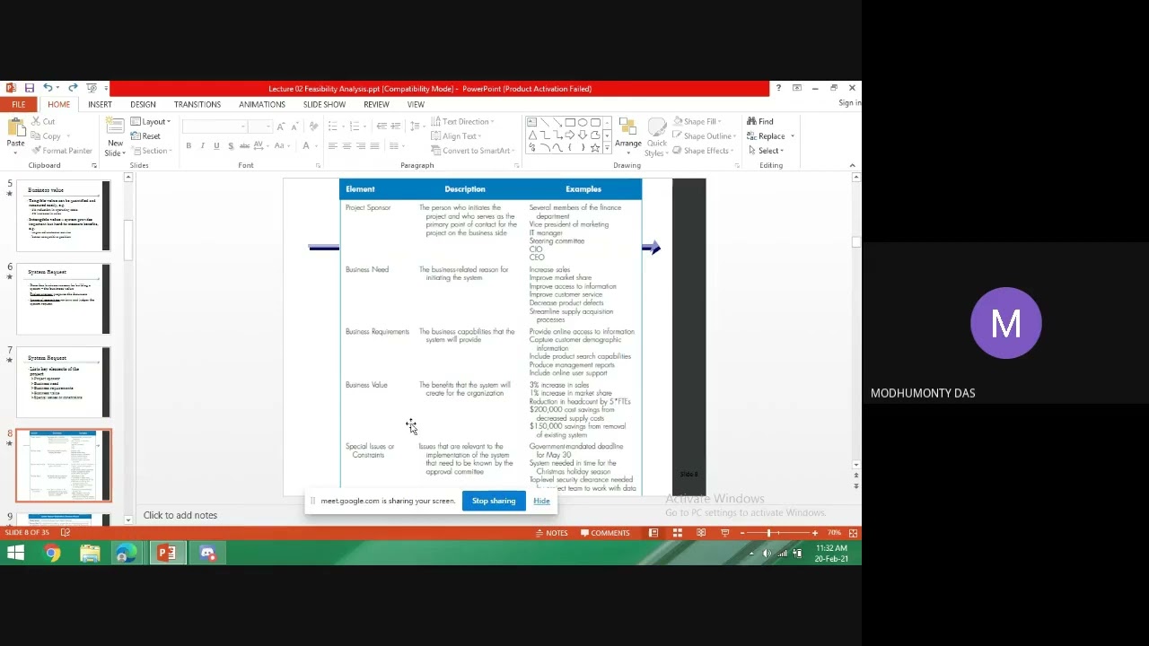This screenshot has width=1149, height=646.
Task: Stop sharing the screen
Action: click(494, 501)
